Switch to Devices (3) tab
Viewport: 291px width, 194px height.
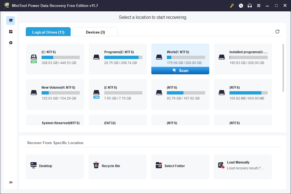(95, 32)
